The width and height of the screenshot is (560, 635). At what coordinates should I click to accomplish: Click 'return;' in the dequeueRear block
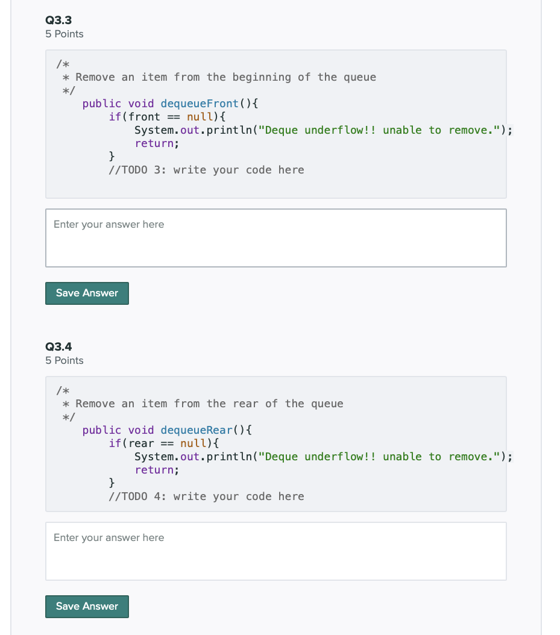click(157, 470)
